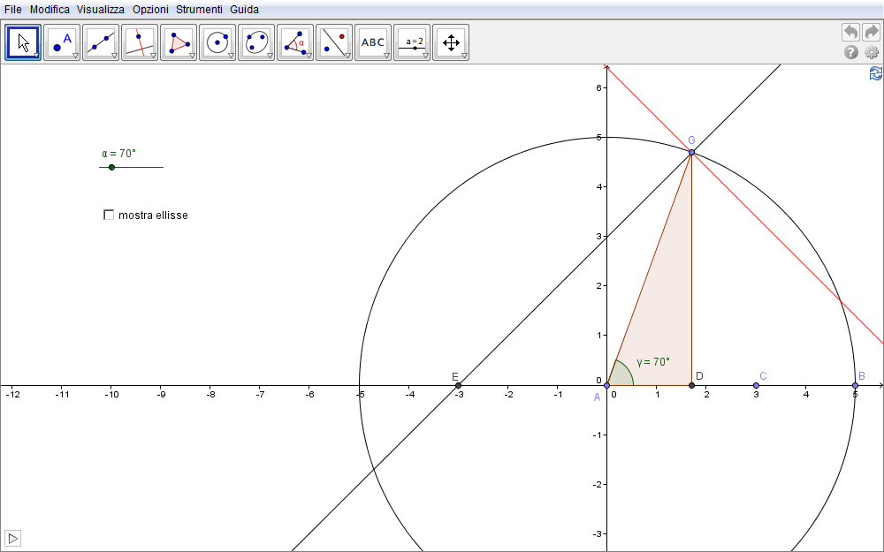Enable the 'mostra ellisse' checkbox
Screen dimensions: 884x552
(x=109, y=215)
